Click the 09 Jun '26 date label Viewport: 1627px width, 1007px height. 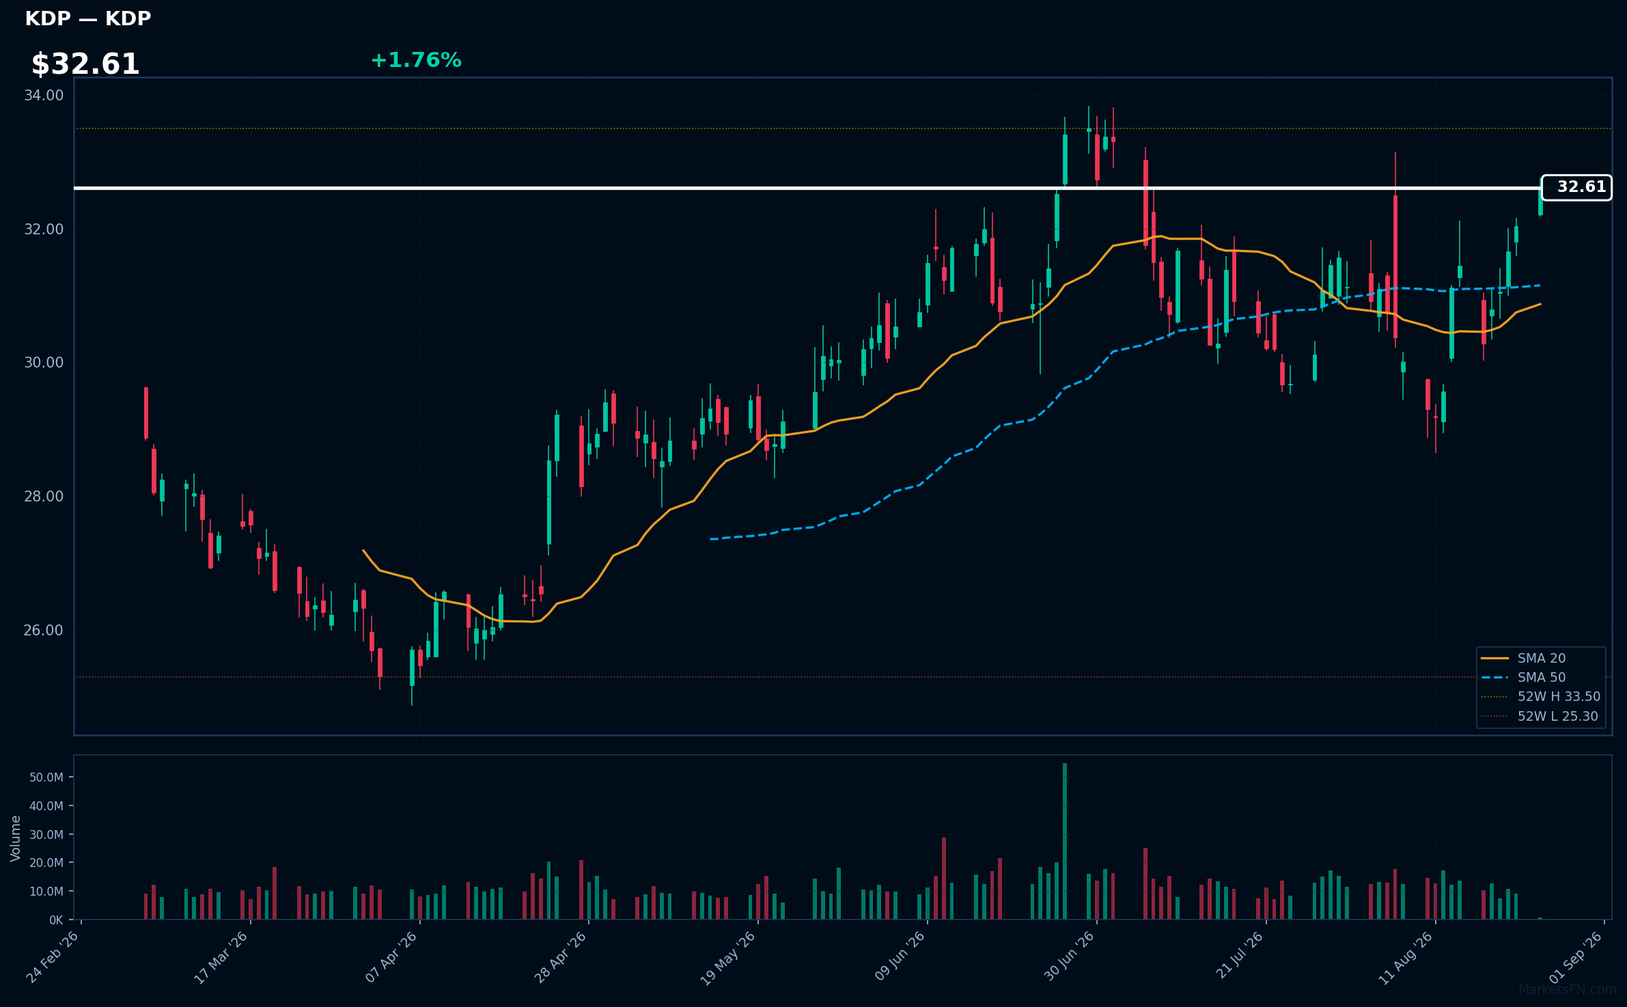coord(899,957)
